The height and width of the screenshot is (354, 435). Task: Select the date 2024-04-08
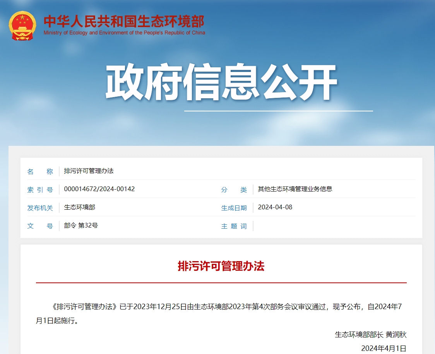coord(275,207)
